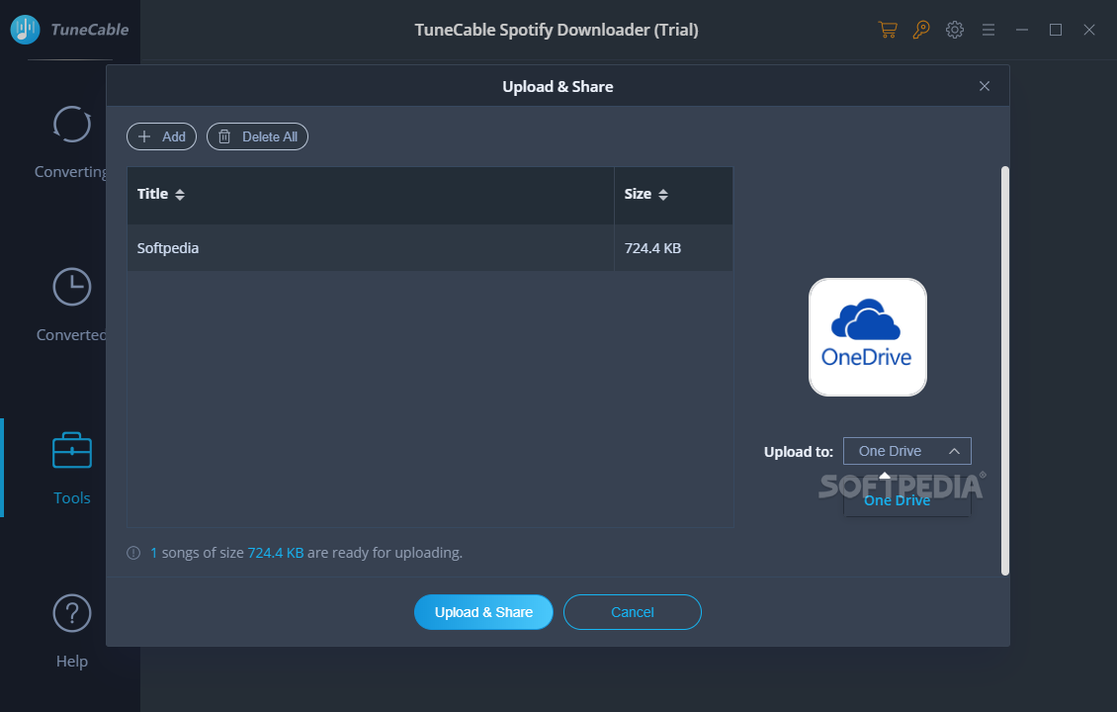Click the TuneCable logo icon

[25, 30]
